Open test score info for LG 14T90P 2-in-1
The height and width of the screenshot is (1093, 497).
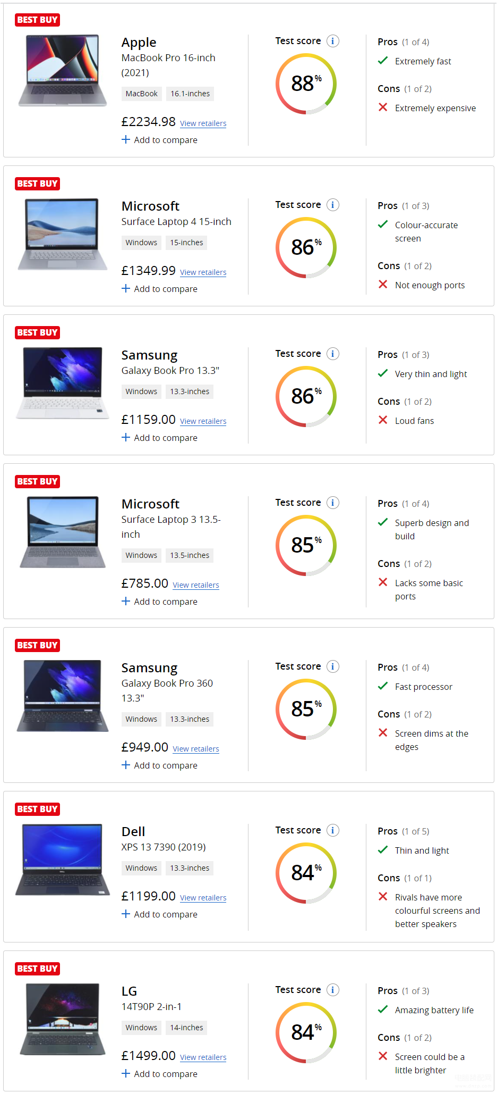click(x=333, y=990)
